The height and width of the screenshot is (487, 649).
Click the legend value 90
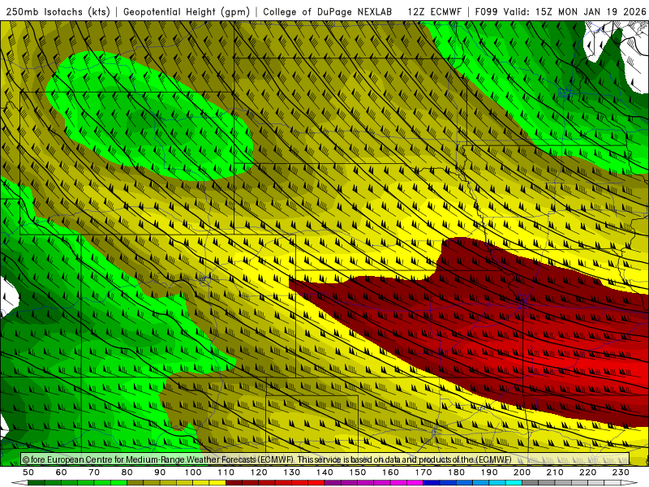point(160,472)
